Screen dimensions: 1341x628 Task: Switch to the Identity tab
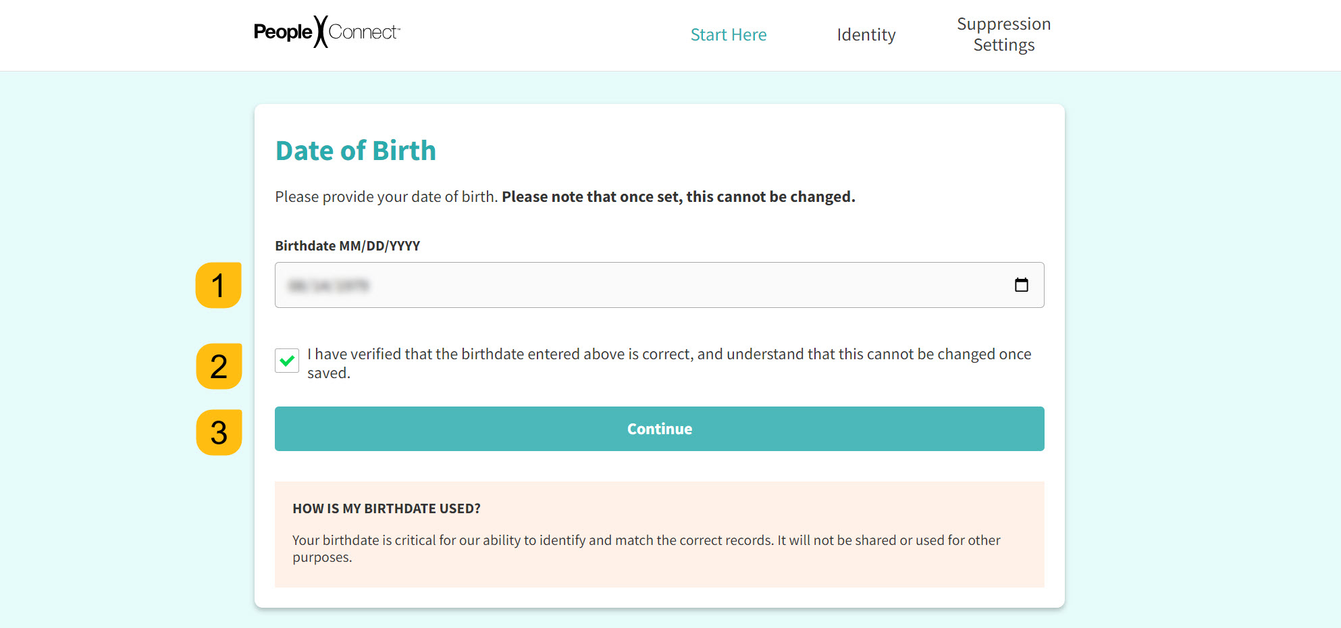(x=866, y=34)
